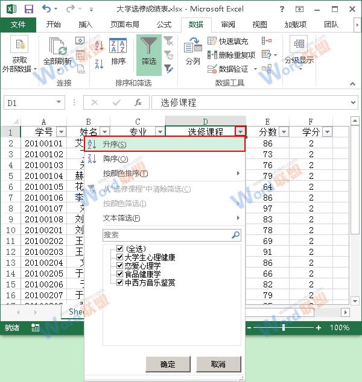Screen dimensions: 362x382
Task: Click the Sort A to Z ascending ribbon icon
Action: tap(100, 46)
